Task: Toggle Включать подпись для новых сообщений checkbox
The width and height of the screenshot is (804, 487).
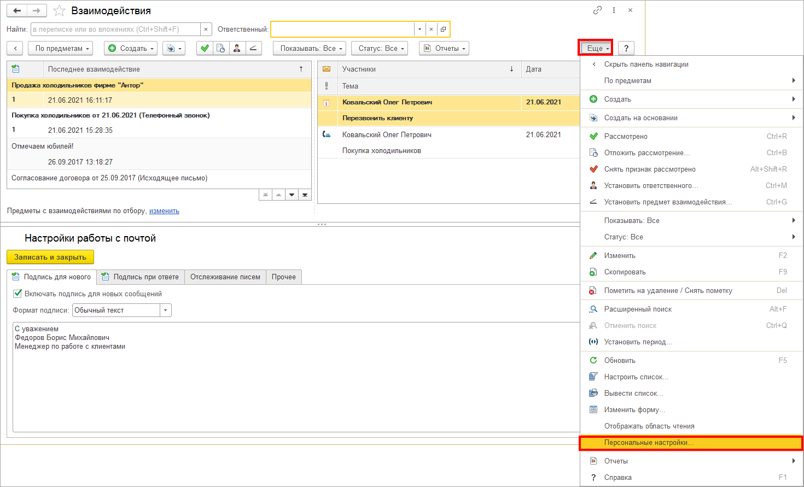Action: [x=18, y=294]
